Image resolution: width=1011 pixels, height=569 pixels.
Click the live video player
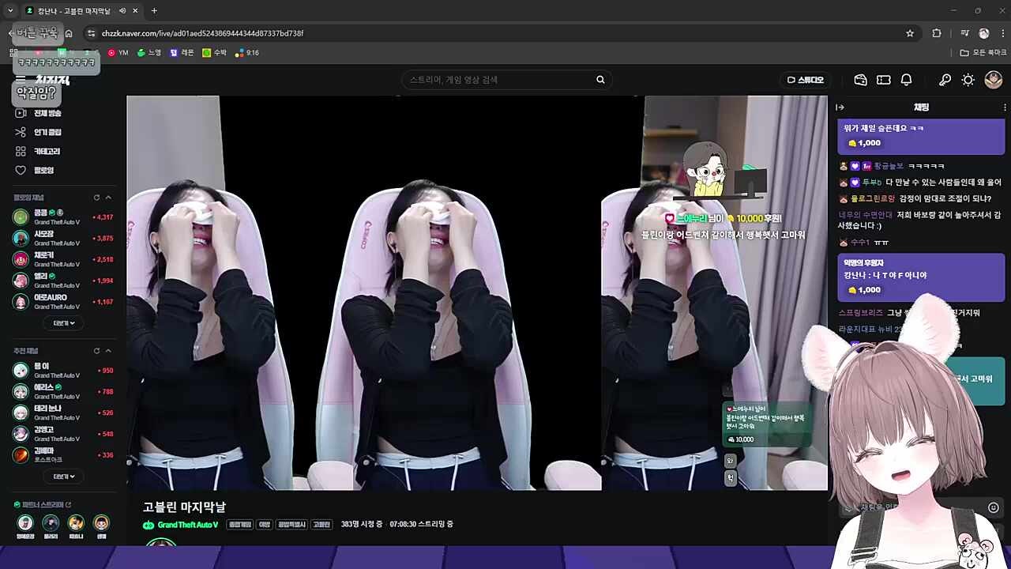477,293
